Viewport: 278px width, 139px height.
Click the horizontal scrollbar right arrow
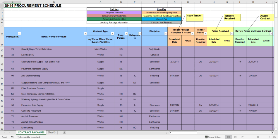272,133
